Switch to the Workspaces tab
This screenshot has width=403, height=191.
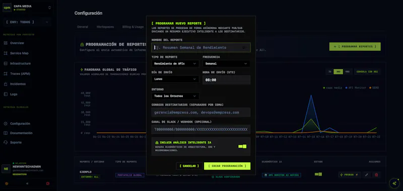(x=105, y=27)
